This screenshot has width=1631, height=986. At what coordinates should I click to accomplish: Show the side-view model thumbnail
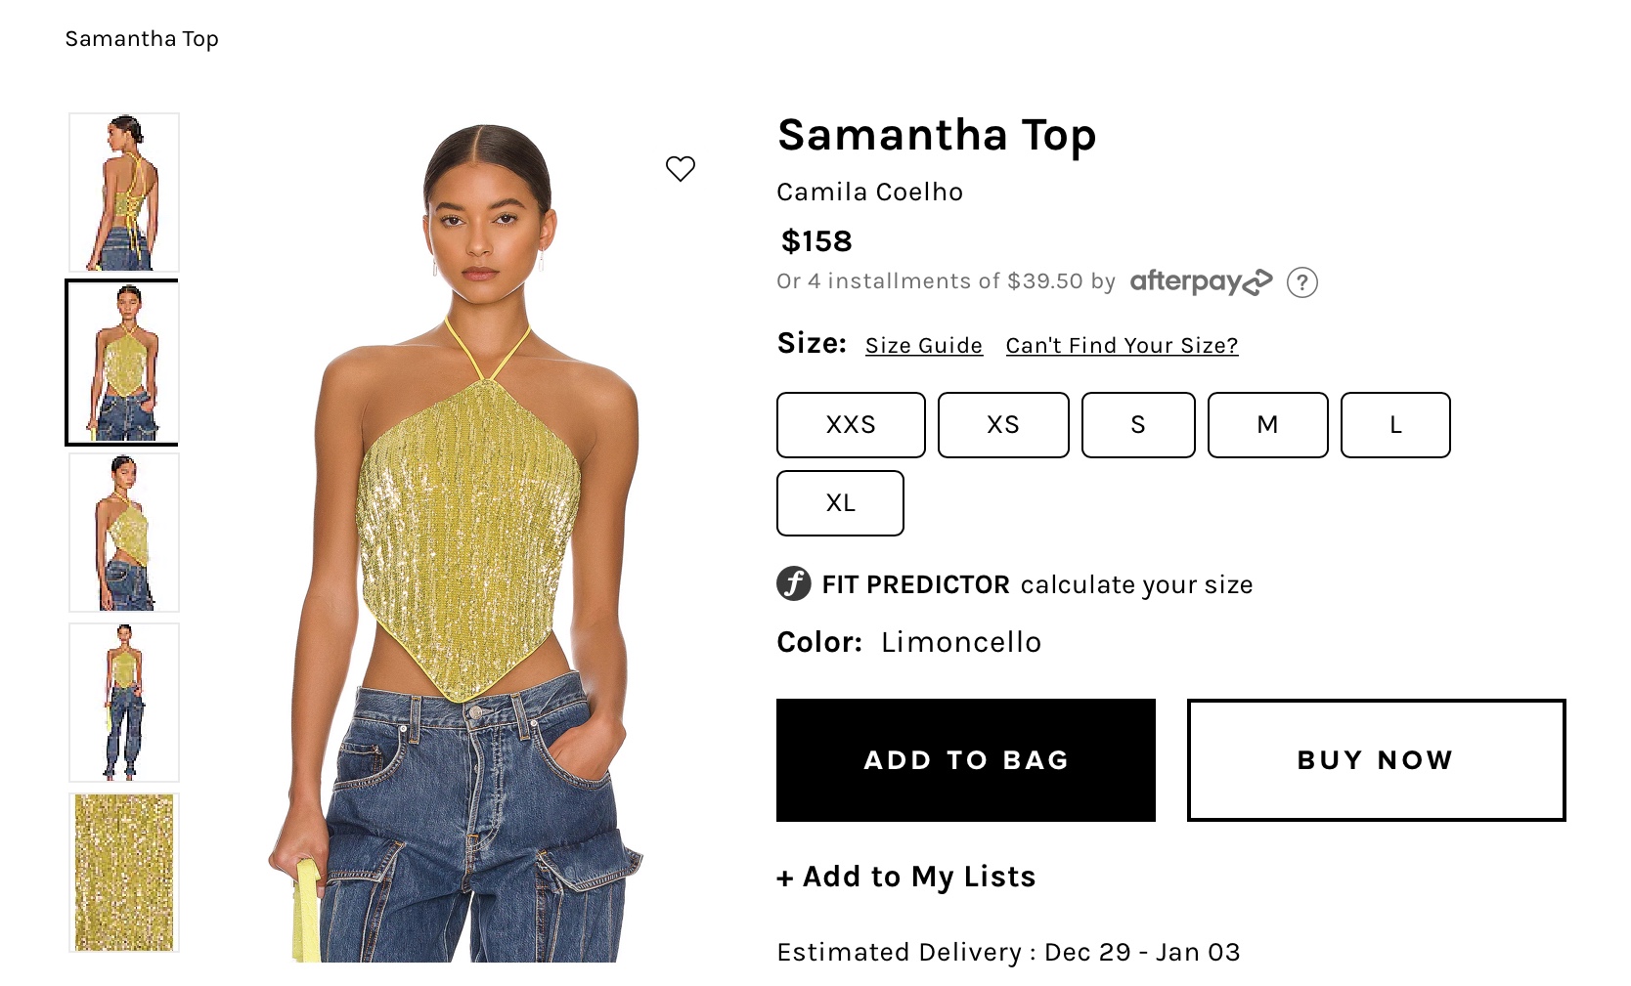pos(124,533)
